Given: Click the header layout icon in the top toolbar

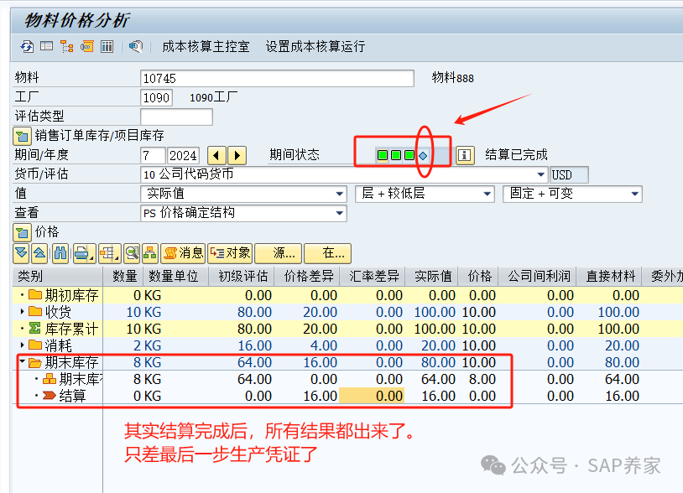Looking at the screenshot, I should (47, 45).
